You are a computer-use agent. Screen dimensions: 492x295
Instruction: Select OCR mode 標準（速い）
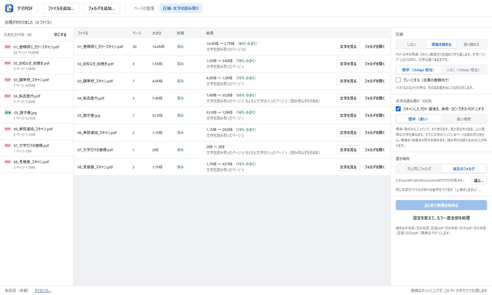click(x=419, y=119)
